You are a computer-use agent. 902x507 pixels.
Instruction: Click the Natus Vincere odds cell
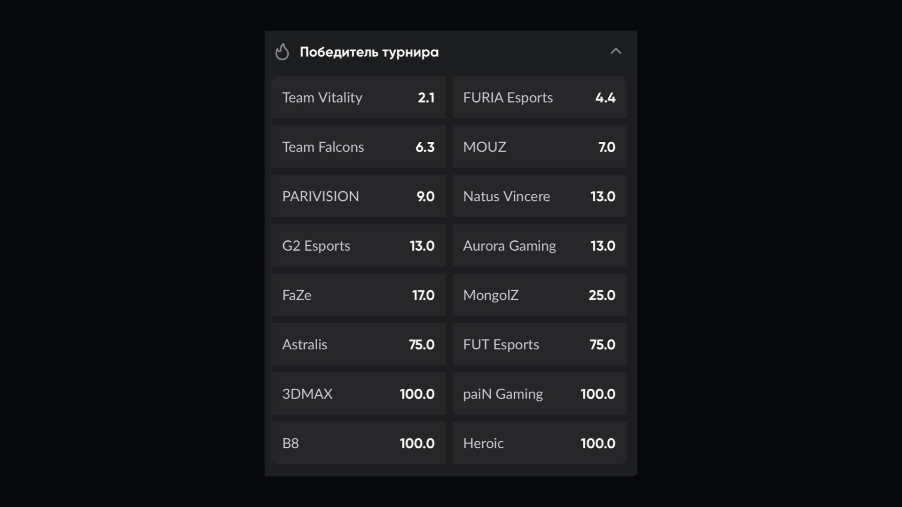pyautogui.click(x=539, y=196)
